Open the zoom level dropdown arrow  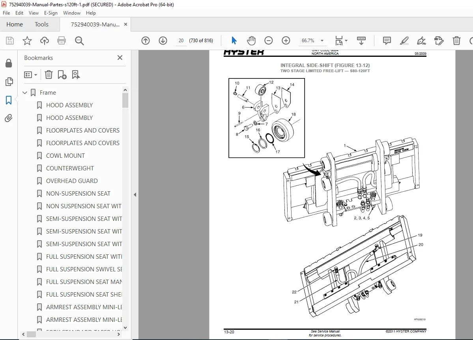pyautogui.click(x=322, y=40)
